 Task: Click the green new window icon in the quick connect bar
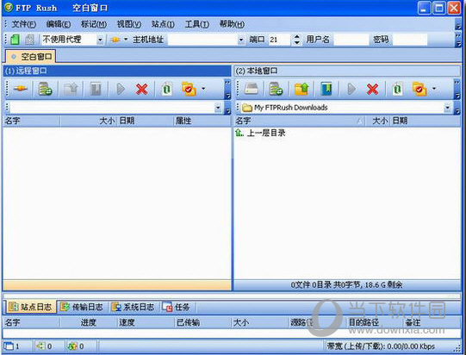(x=15, y=40)
